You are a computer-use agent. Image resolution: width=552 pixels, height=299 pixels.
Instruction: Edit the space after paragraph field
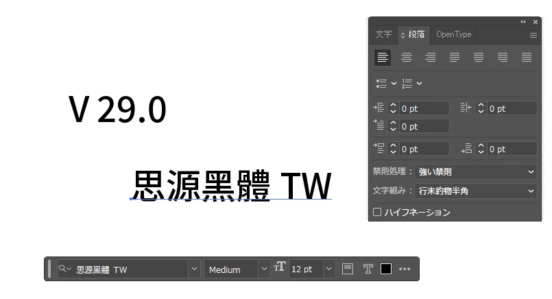point(512,149)
